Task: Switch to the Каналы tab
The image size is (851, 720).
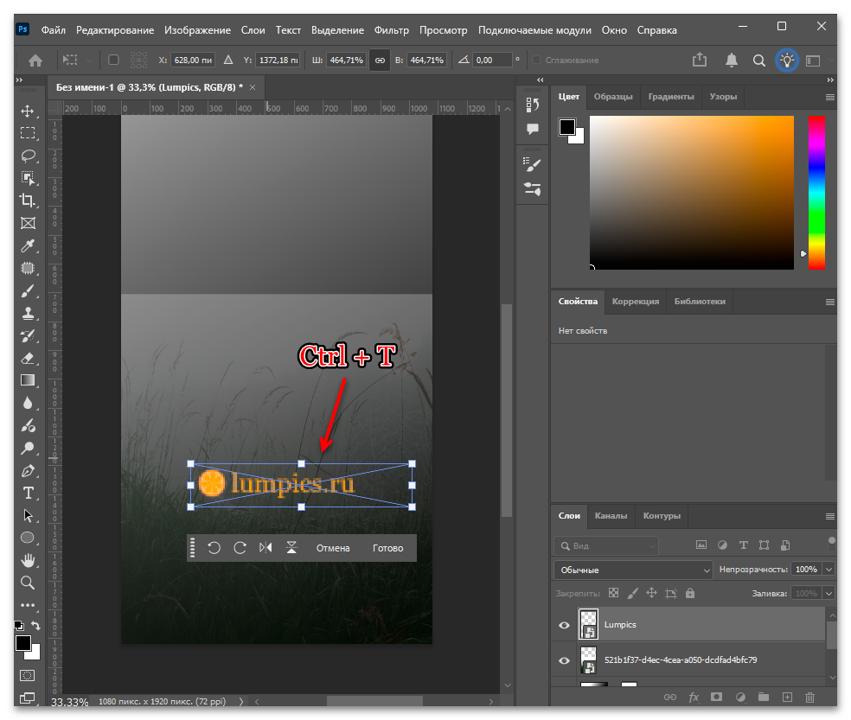Action: [x=611, y=515]
